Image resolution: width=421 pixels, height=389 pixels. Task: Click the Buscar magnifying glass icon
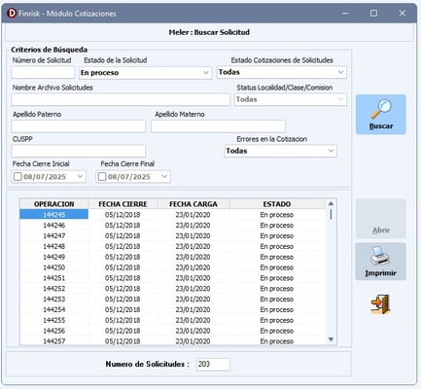pyautogui.click(x=381, y=109)
